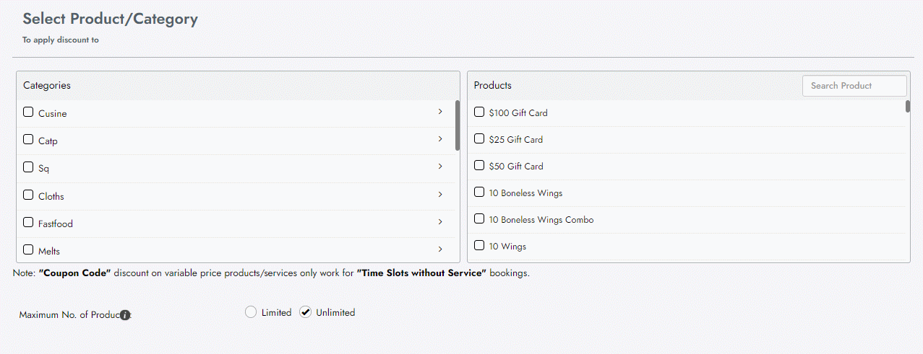This screenshot has width=923, height=354.
Task: Tick the 10 Boneless Wings Combo checkbox
Action: coord(478,218)
